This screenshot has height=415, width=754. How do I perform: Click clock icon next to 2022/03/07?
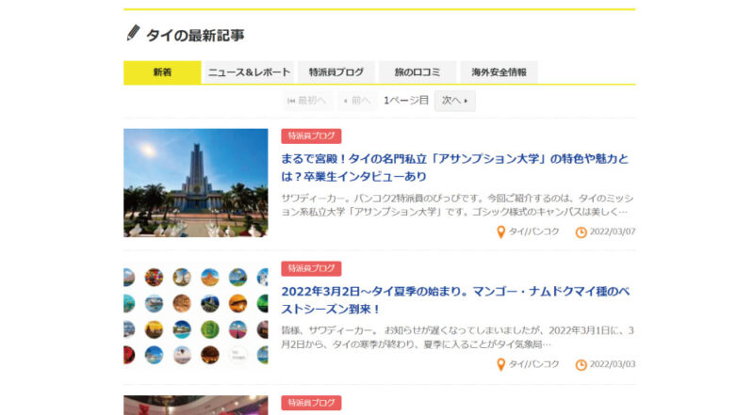[581, 232]
